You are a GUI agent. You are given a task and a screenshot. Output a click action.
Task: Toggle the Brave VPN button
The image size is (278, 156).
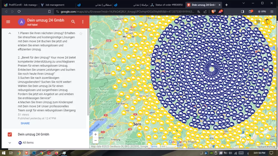pyautogui.click(x=262, y=11)
